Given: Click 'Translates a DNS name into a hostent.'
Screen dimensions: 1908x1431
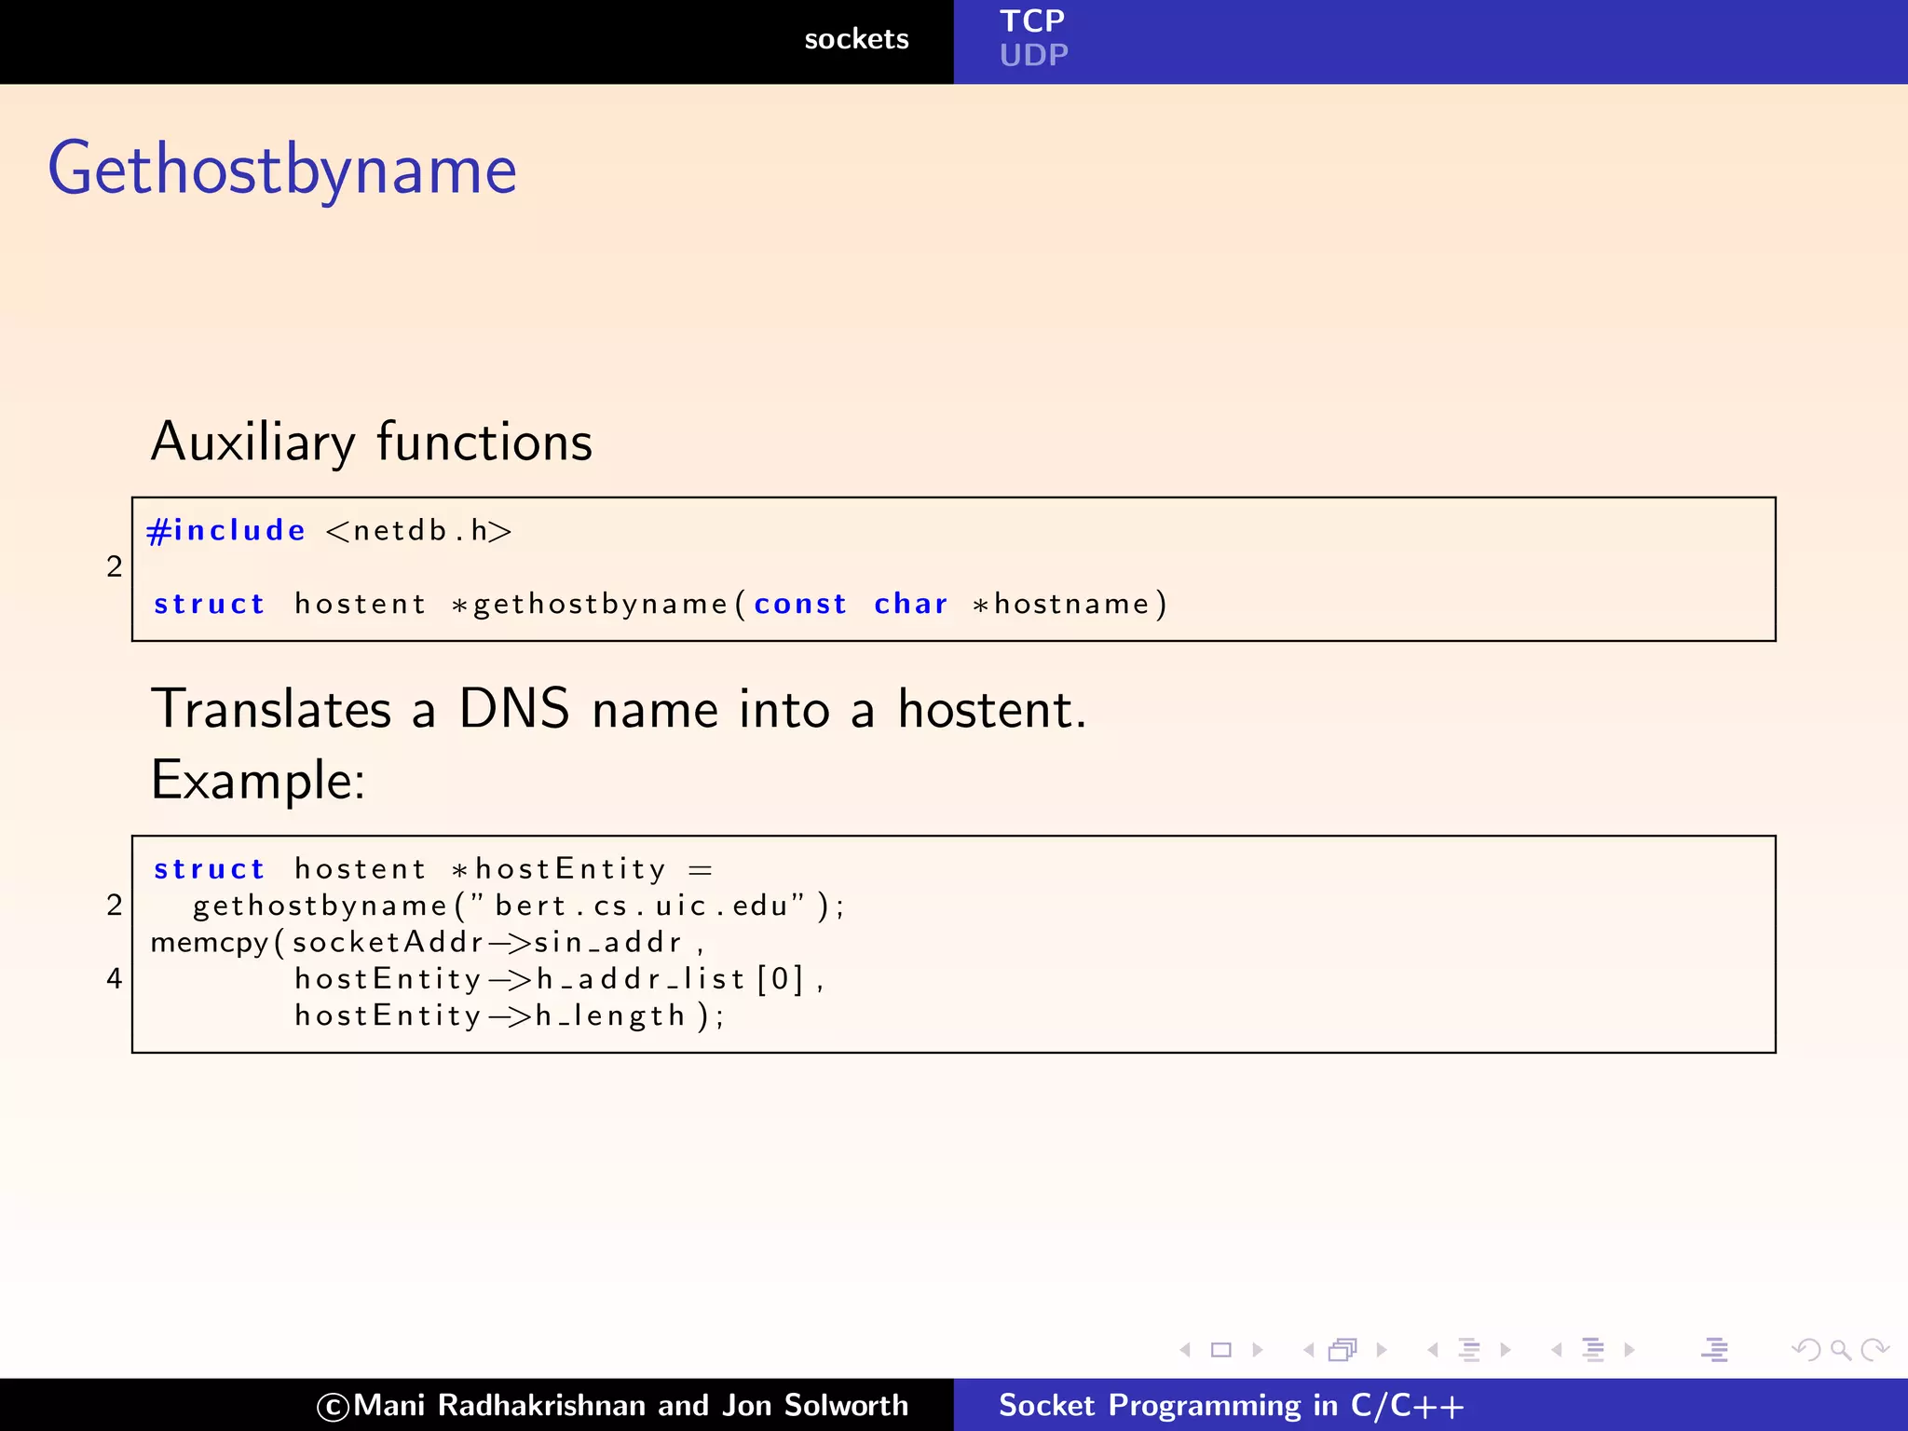Looking at the screenshot, I should click(x=619, y=709).
